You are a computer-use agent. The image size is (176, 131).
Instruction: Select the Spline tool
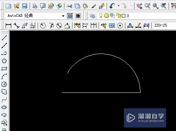click(4, 100)
